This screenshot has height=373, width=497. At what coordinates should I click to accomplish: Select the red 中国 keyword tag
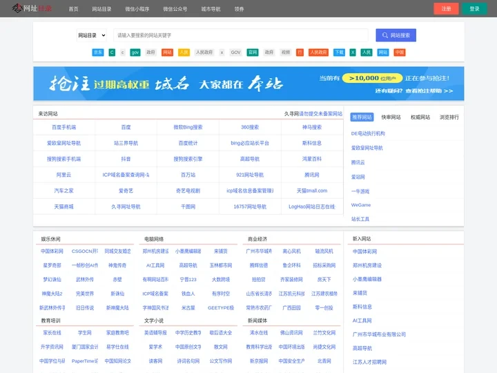[400, 52]
